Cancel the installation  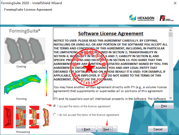click(x=158, y=129)
